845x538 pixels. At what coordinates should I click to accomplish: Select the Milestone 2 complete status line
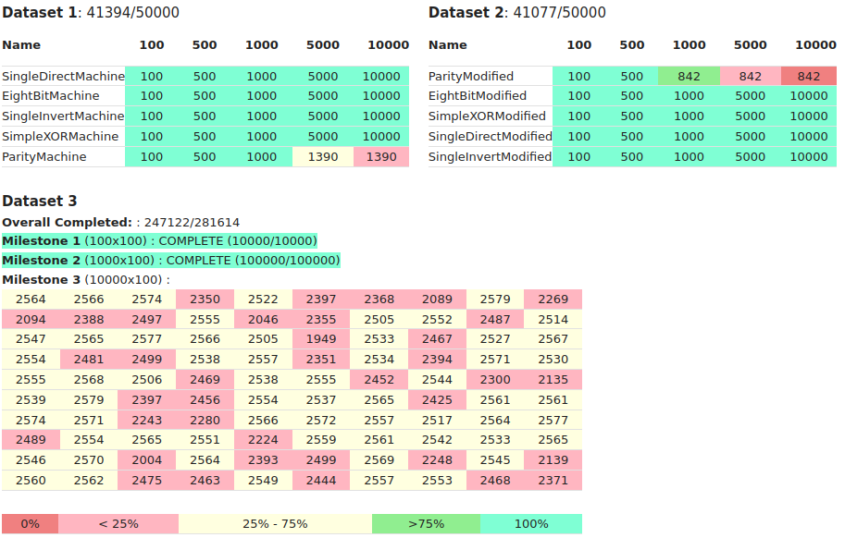point(170,261)
